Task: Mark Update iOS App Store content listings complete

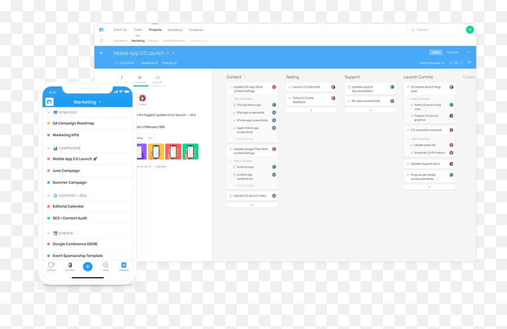Action: click(230, 87)
